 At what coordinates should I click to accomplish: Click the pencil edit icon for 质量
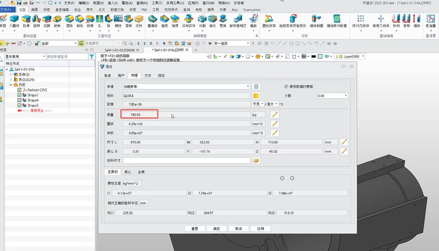pyautogui.click(x=275, y=115)
